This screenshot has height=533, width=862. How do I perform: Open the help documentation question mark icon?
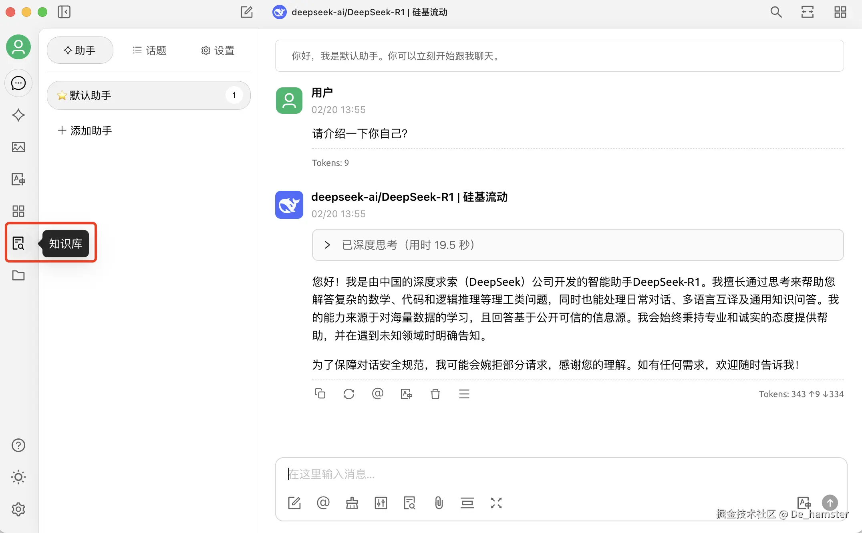[18, 445]
